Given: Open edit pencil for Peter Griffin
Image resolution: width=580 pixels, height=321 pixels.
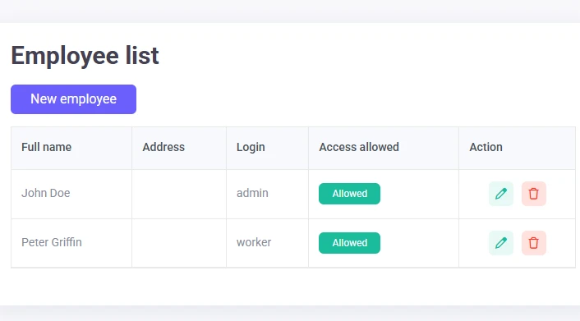Looking at the screenshot, I should point(501,243).
